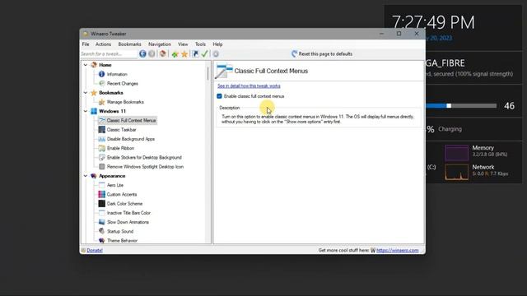The width and height of the screenshot is (527, 296).
Task: Toggle Enable classic full context menus checkbox
Action: pos(220,96)
